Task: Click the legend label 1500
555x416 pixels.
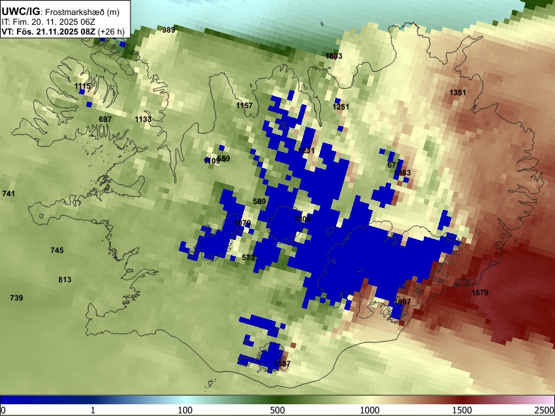Action: click(462, 410)
